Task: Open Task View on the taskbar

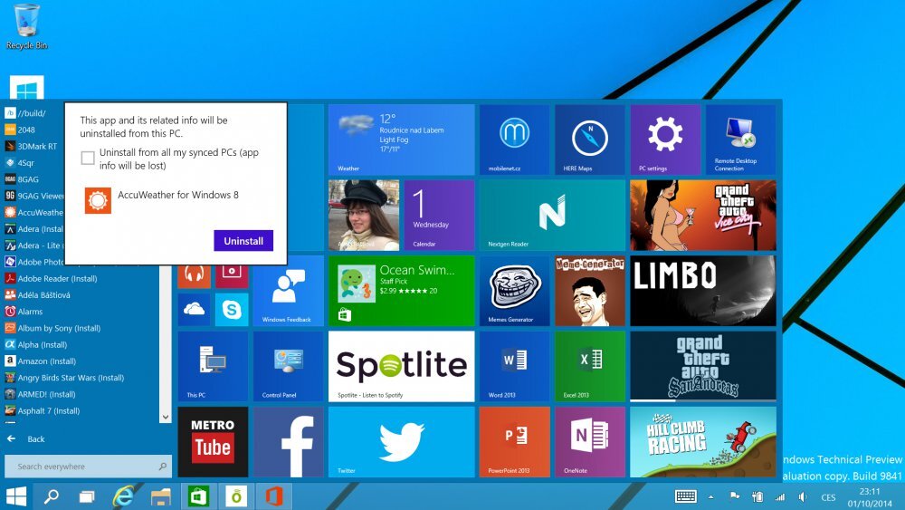Action: coord(87,496)
